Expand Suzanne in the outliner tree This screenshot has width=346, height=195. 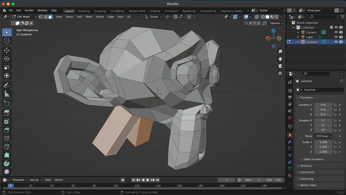point(298,42)
